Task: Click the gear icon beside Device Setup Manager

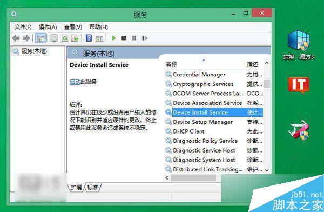Action: 168,122
